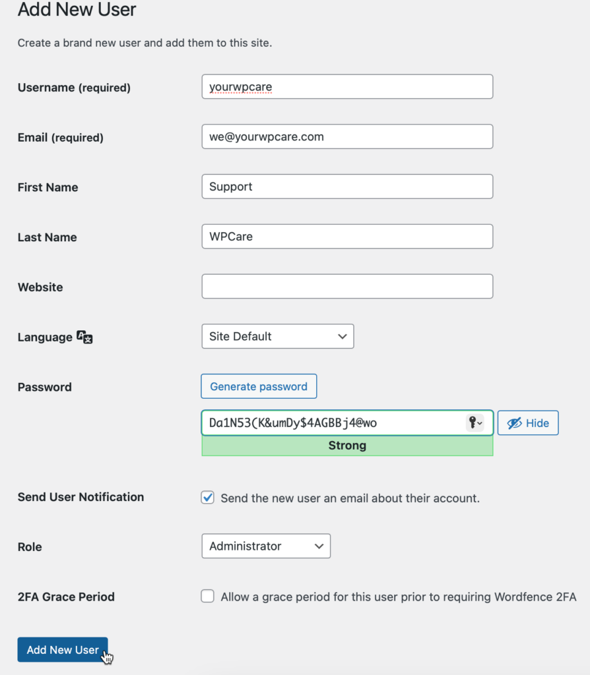The width and height of the screenshot is (590, 675).
Task: Open the Role dropdown set to Administrator
Action: 265,546
